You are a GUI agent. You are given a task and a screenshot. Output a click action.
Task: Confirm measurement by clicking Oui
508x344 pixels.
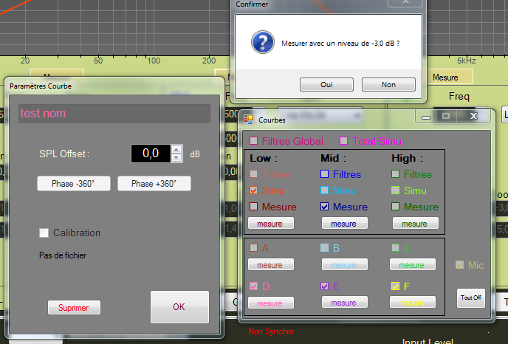click(x=326, y=85)
